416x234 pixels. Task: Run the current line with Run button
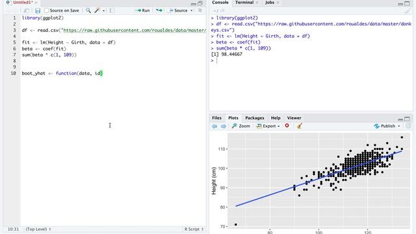142,10
